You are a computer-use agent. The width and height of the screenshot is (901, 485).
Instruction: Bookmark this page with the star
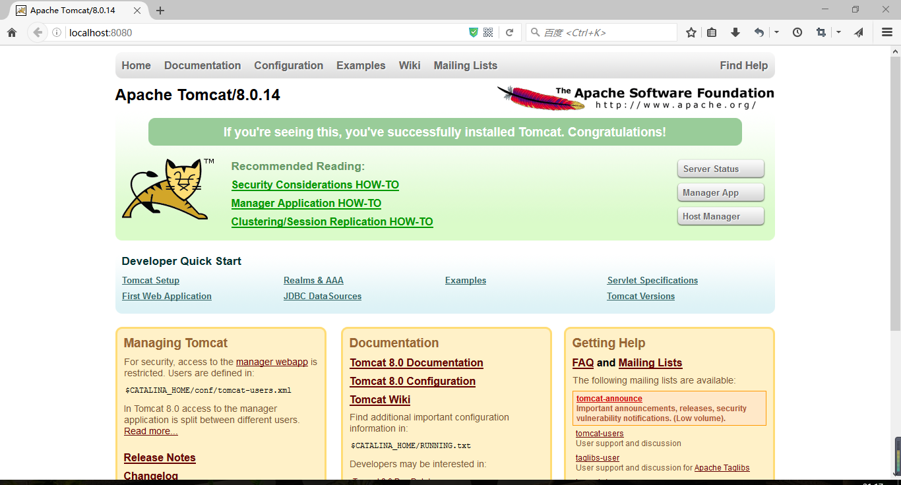pos(691,32)
